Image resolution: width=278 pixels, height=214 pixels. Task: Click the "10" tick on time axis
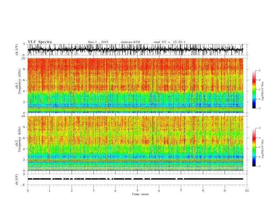click(x=247, y=191)
